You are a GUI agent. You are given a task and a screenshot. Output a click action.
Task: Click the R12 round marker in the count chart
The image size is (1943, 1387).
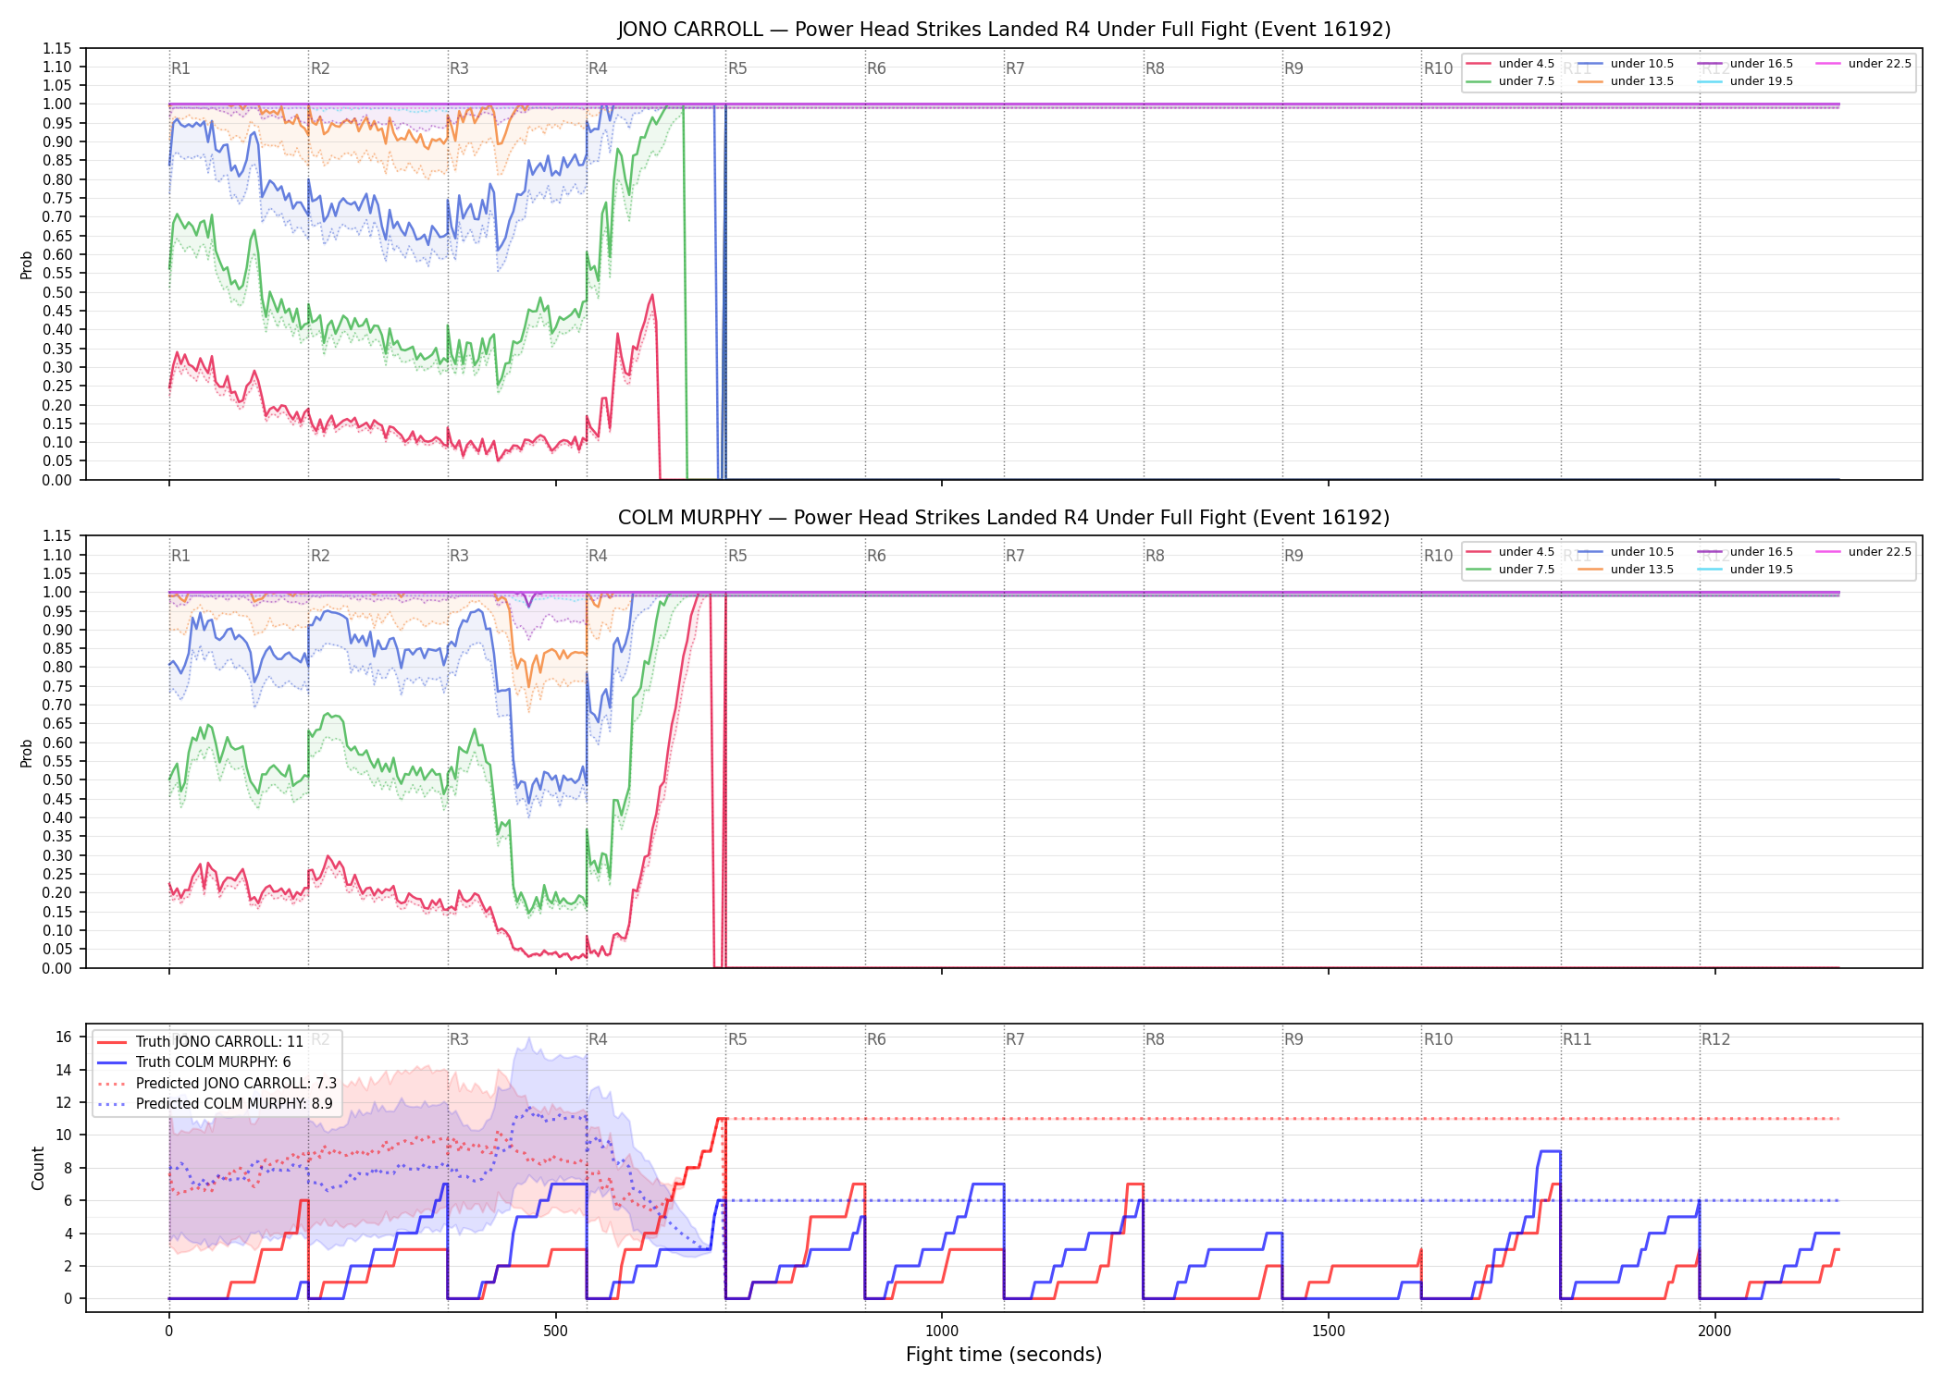point(1715,1039)
